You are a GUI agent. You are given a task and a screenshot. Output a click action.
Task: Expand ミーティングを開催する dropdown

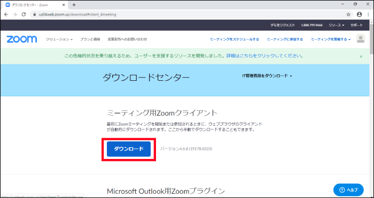331,39
